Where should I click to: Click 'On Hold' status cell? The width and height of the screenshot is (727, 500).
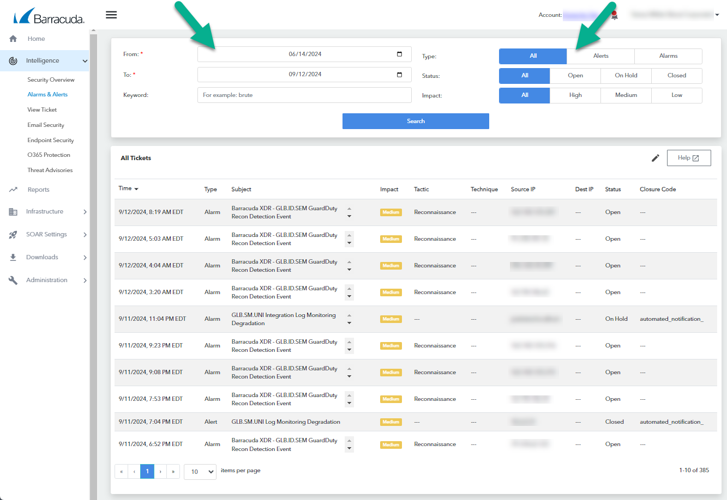(x=616, y=319)
